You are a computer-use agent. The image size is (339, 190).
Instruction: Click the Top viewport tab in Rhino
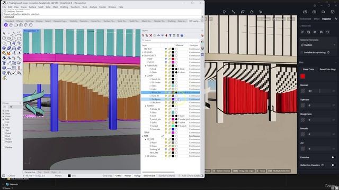(39, 173)
